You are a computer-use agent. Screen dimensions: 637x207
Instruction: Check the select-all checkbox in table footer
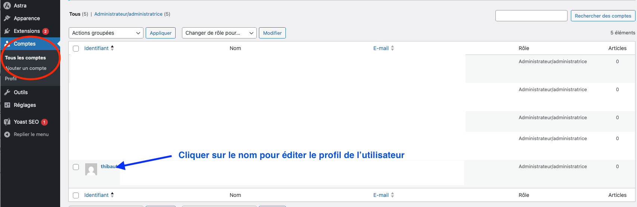click(x=76, y=195)
